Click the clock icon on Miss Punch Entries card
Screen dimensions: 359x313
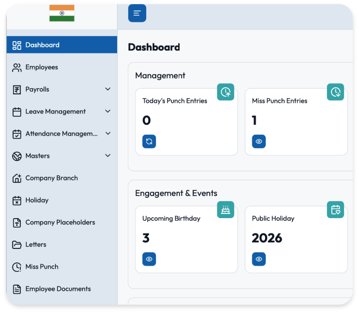click(x=335, y=92)
